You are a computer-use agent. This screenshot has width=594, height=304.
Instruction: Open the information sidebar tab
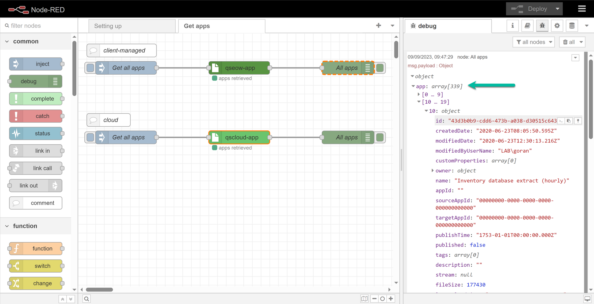(513, 26)
